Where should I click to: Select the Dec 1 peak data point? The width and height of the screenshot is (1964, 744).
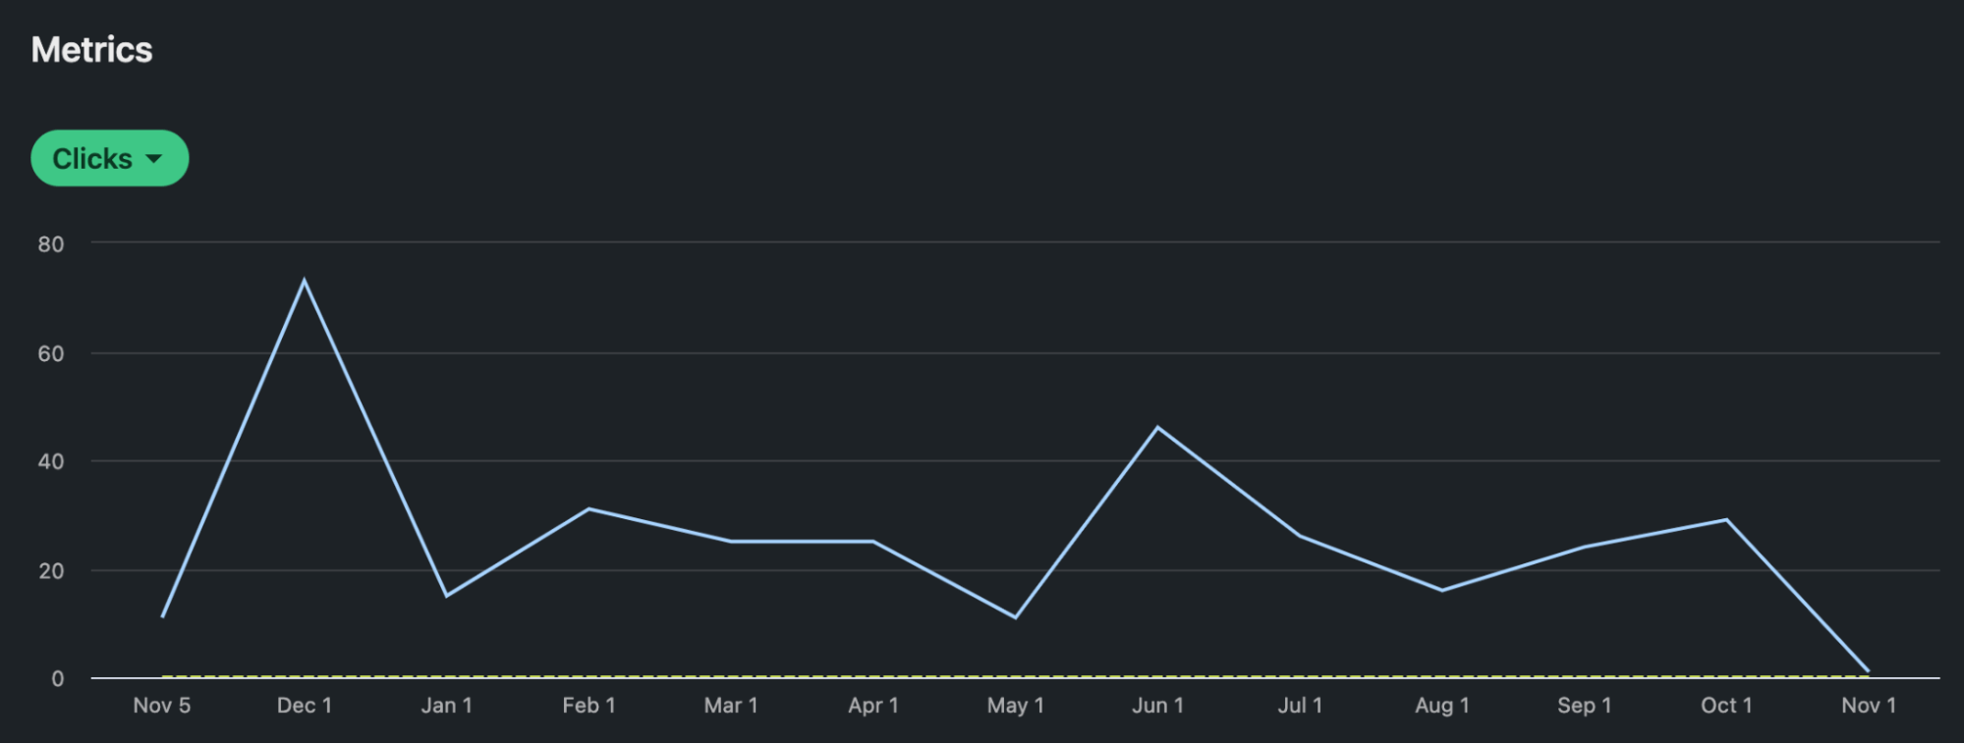click(305, 281)
